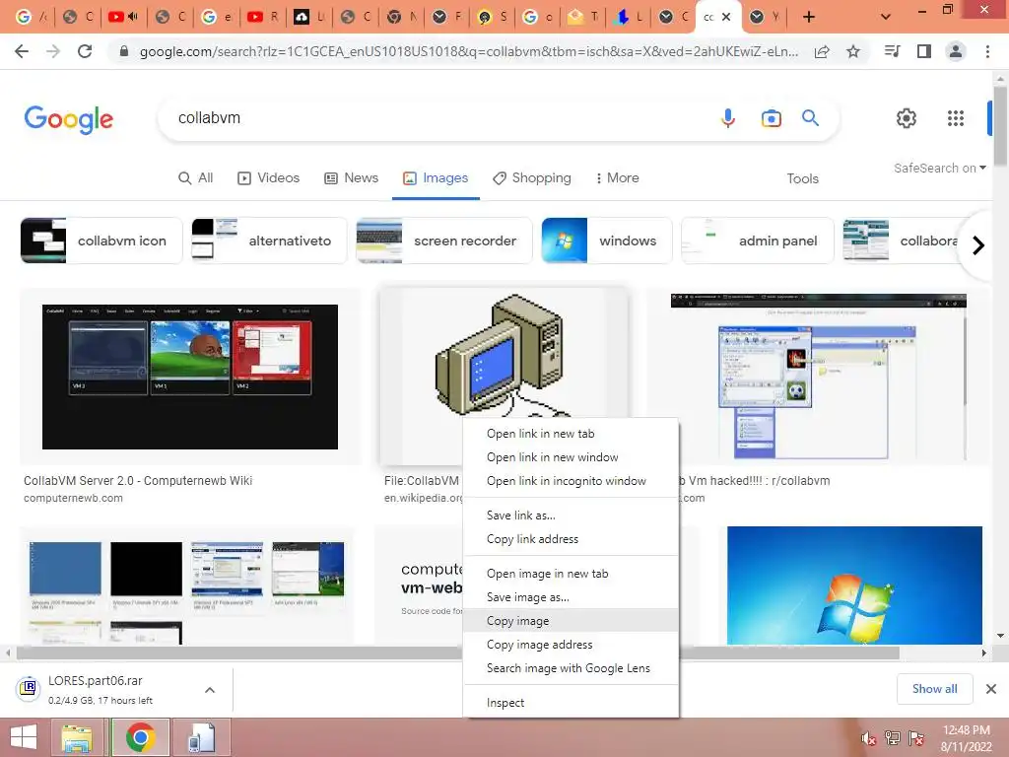Click the site lock icon in address bar

(124, 51)
